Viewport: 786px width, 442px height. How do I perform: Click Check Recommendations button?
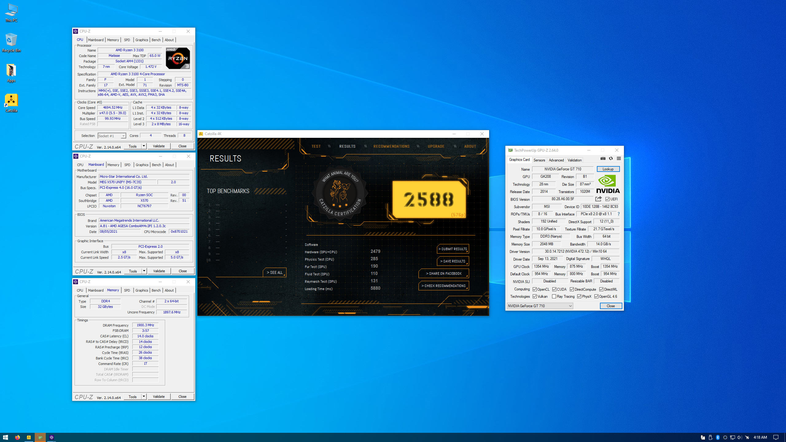coord(444,286)
